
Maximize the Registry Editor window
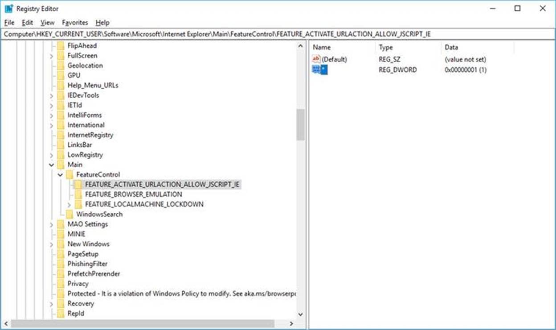pos(517,8)
